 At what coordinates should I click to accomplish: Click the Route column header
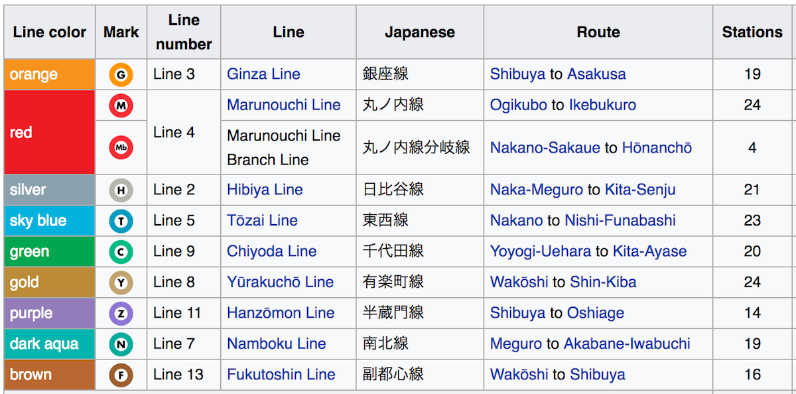pyautogui.click(x=598, y=32)
